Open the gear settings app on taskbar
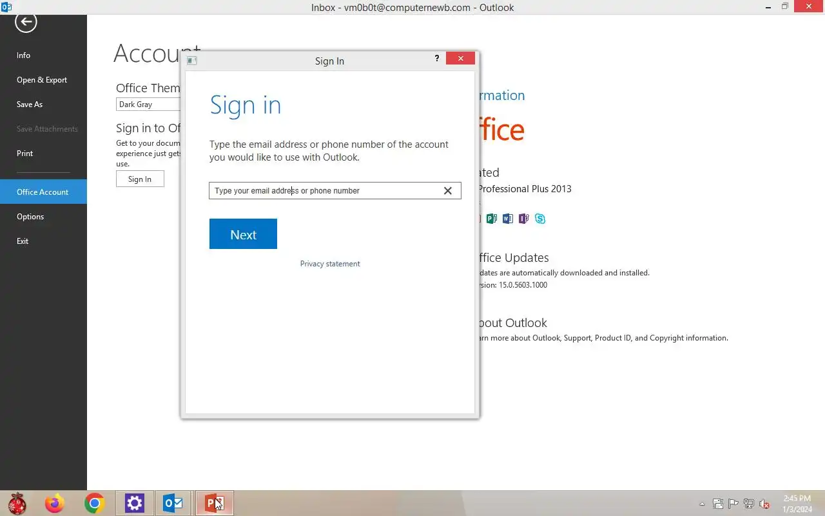 coord(135,503)
